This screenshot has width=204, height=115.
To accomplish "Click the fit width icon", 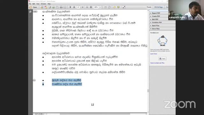I will (106, 7).
